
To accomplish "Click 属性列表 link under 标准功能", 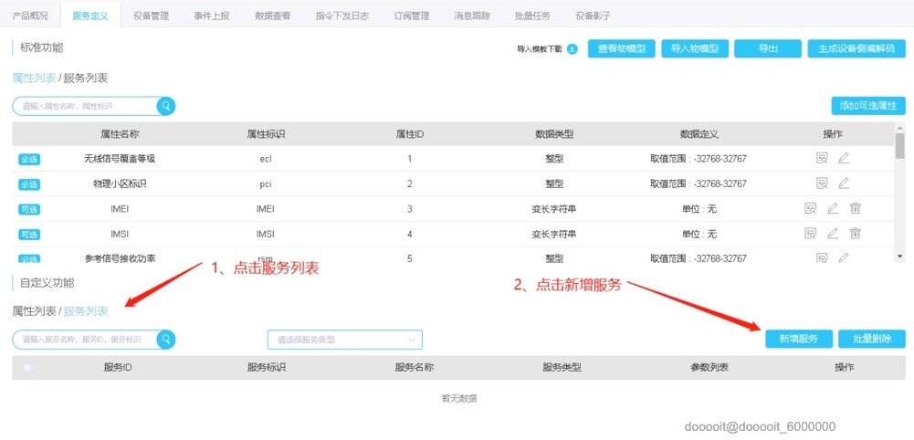I will point(34,79).
